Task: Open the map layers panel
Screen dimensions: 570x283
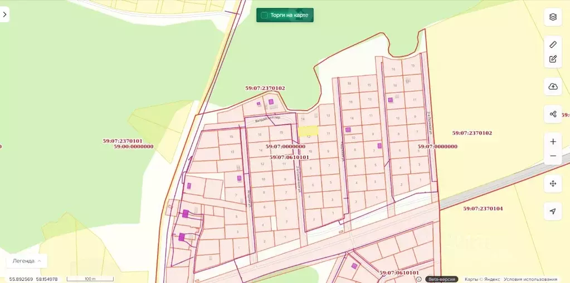Action: tap(553, 17)
